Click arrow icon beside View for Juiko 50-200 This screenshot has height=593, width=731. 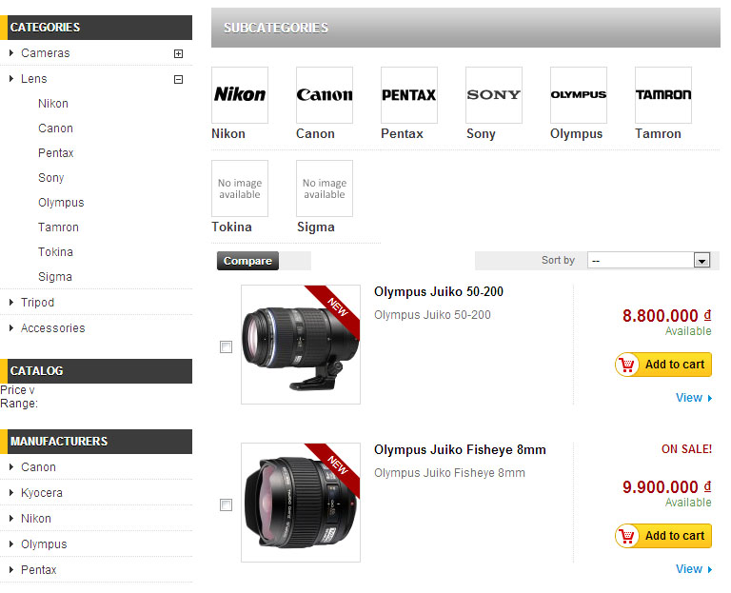(x=709, y=398)
